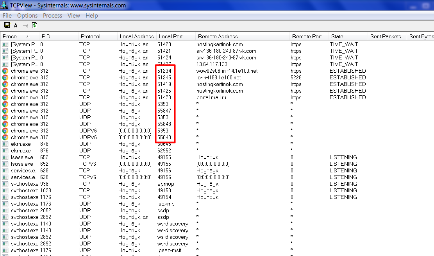Open the View menu
The image size is (434, 256).
73,16
